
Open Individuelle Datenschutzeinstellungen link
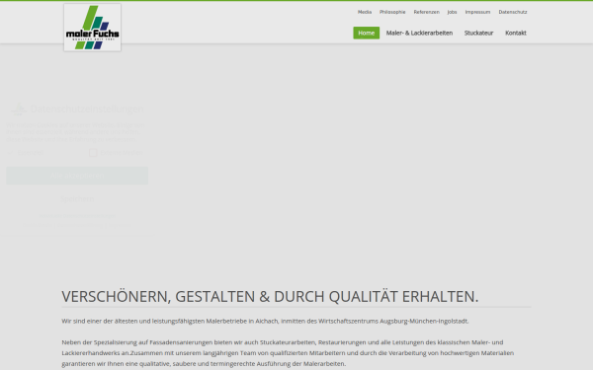pyautogui.click(x=77, y=216)
